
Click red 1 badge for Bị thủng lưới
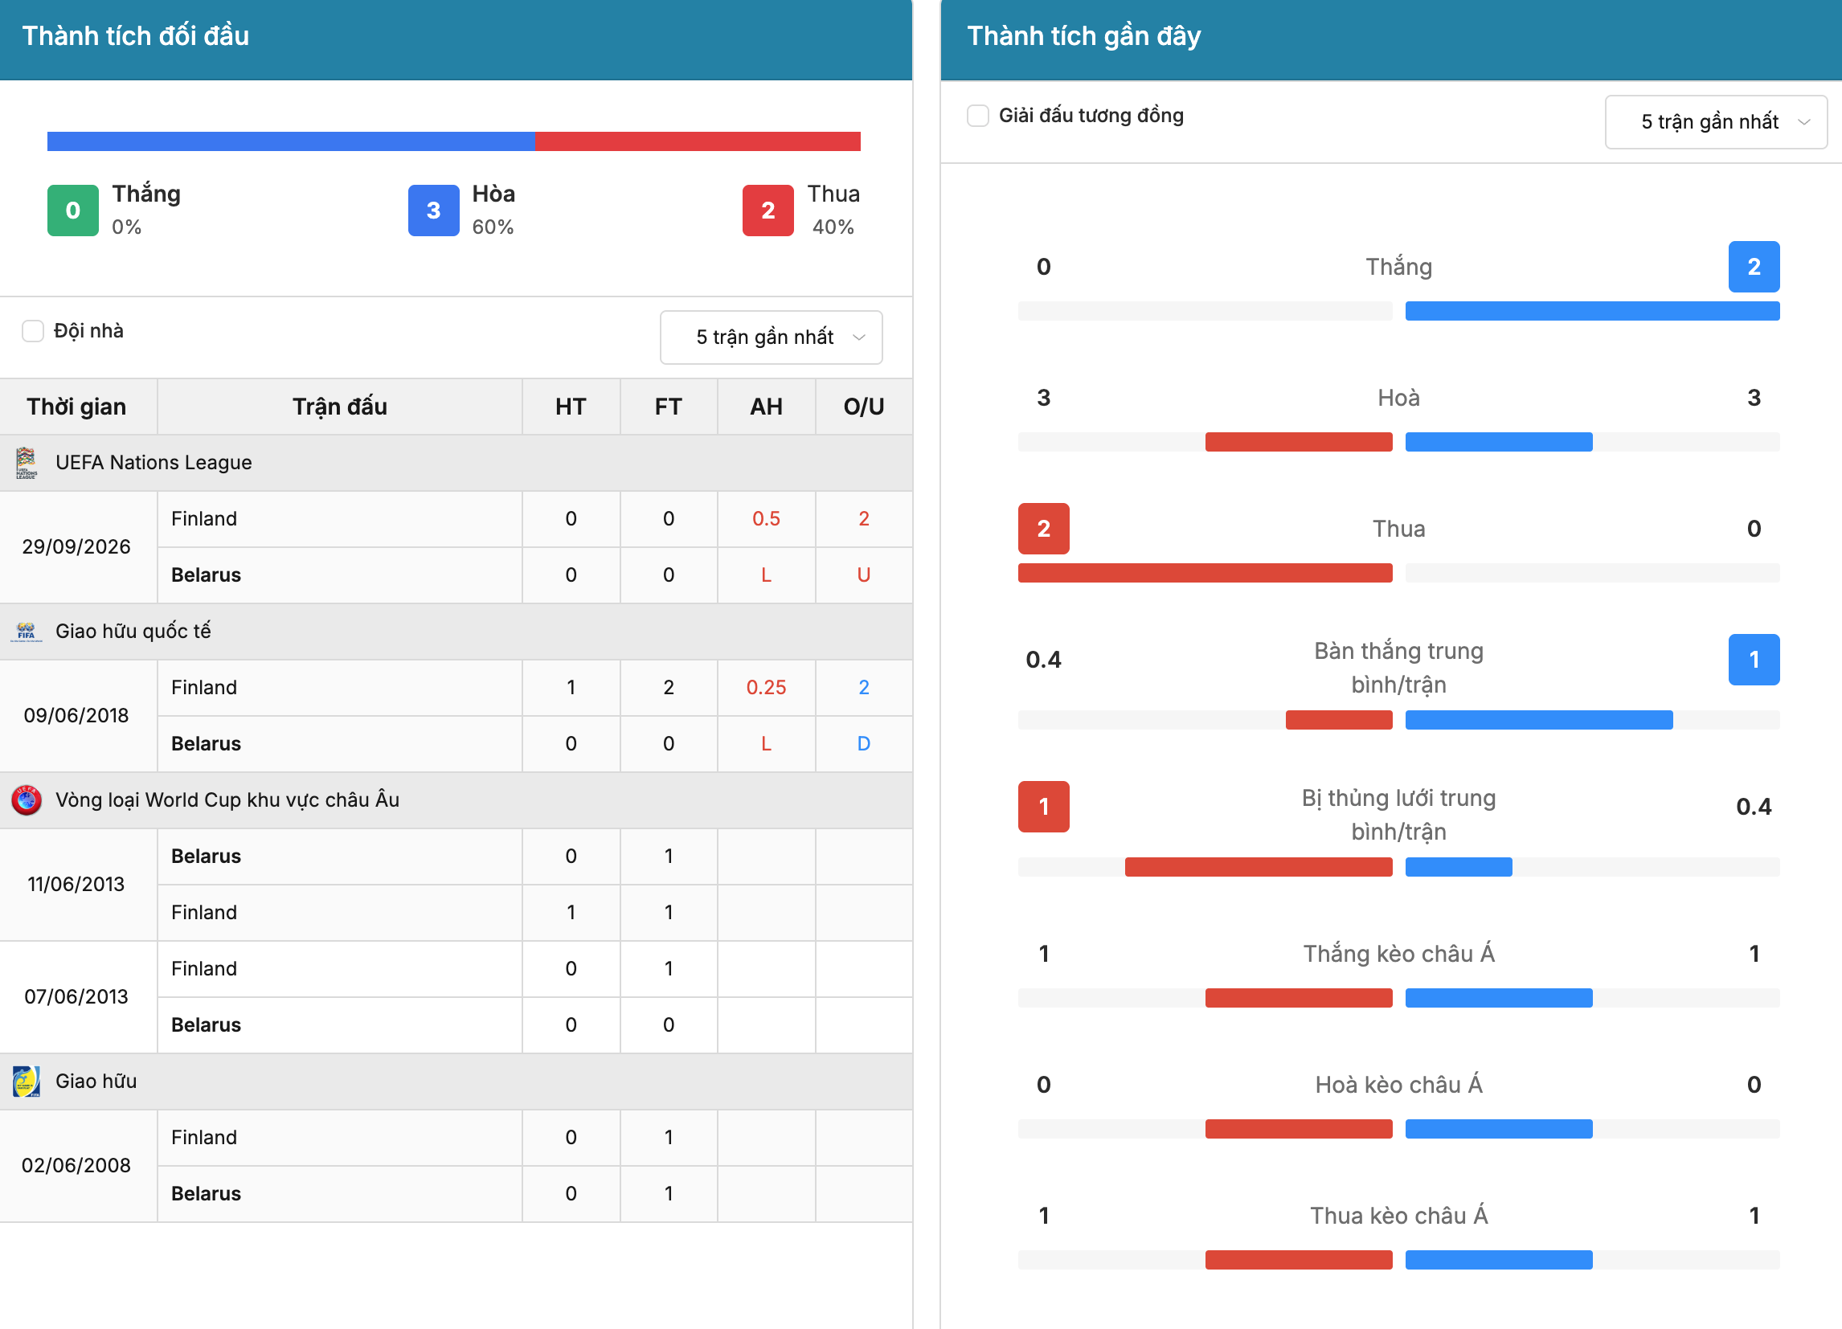click(x=1044, y=807)
